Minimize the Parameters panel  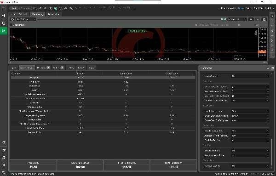click(268, 68)
